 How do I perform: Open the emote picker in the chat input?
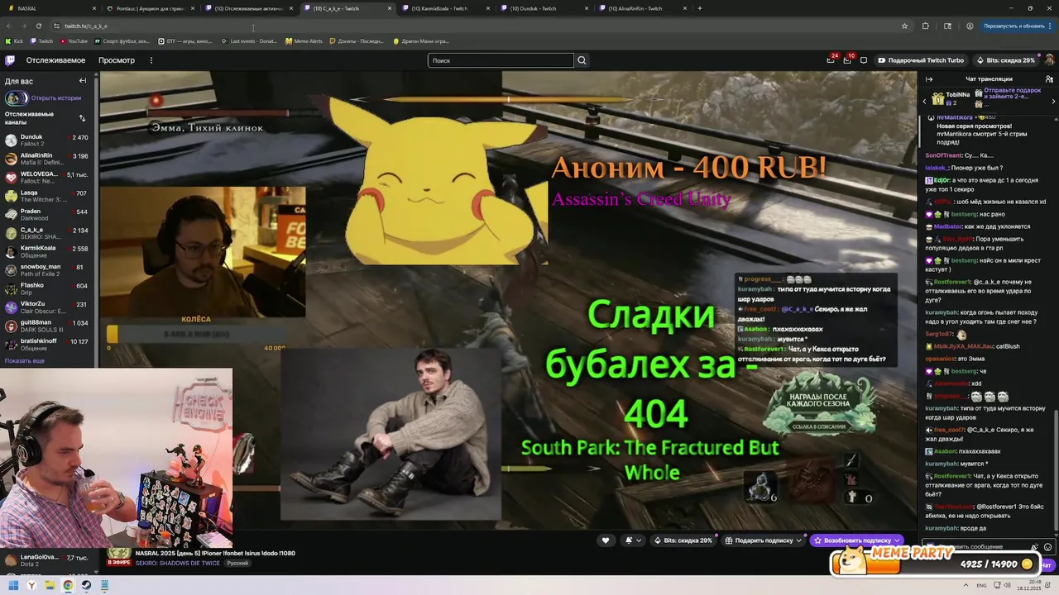pyautogui.click(x=1048, y=547)
